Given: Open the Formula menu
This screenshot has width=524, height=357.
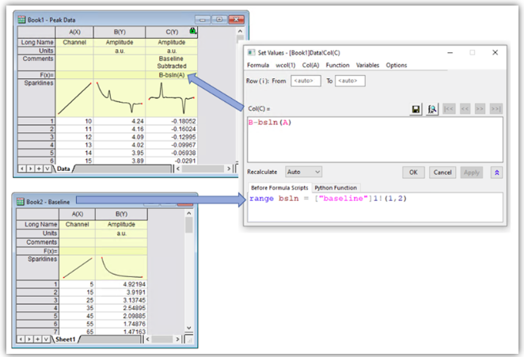Looking at the screenshot, I should coord(258,65).
